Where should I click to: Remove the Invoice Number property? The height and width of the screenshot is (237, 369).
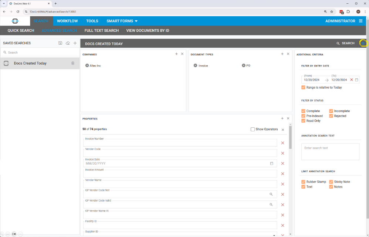click(x=282, y=143)
